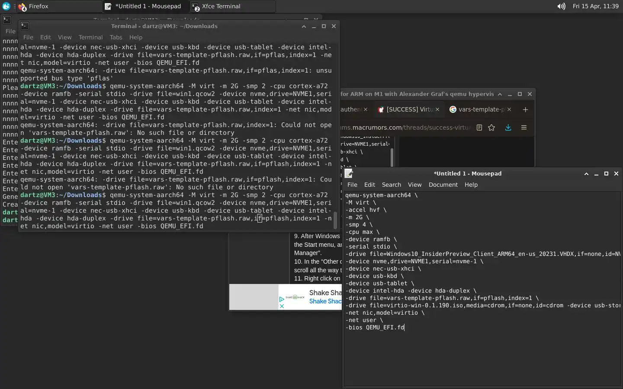Switch to Firefox in the taskbar
This screenshot has height=389, width=623.
[59, 6]
